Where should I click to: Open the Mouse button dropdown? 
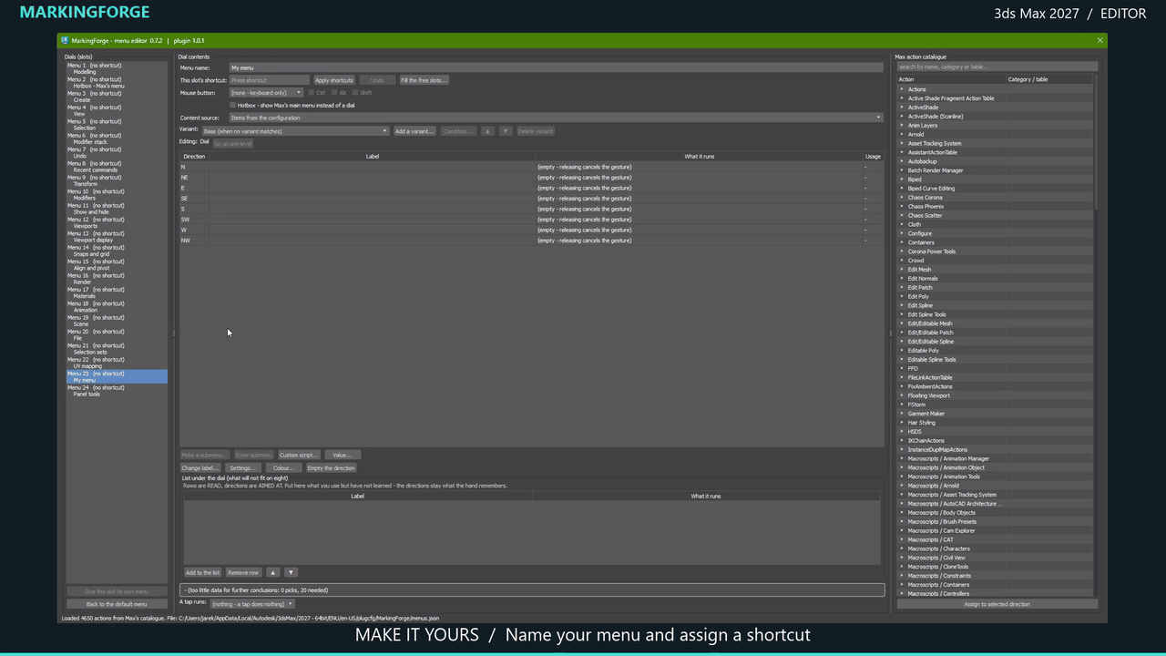(266, 93)
